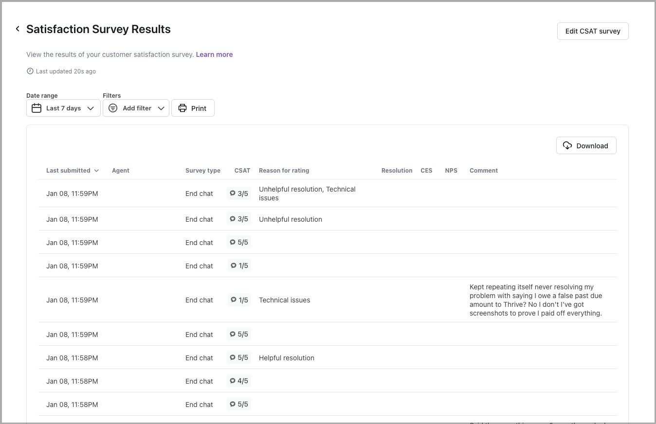
Task: Click the back arrow beside the page title
Action: point(18,29)
